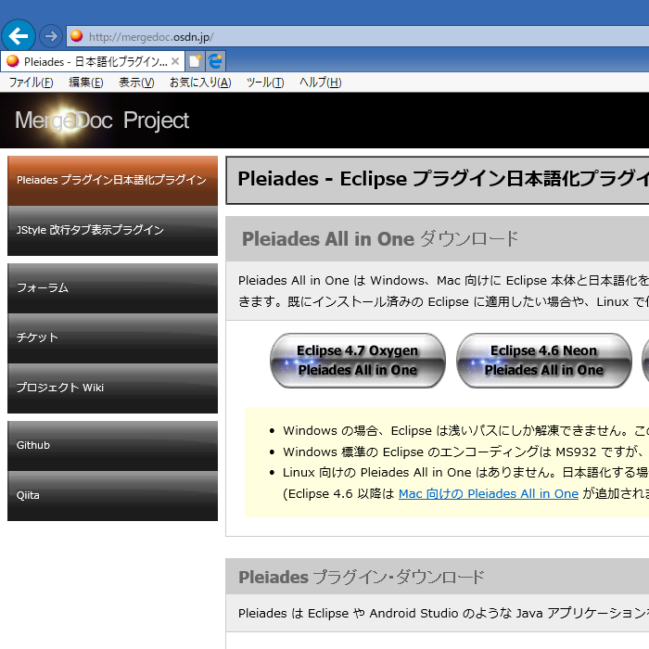Image resolution: width=649 pixels, height=649 pixels.
Task: Open Pleiades プラグイン日本語化プラグイン sidebar item
Action: pos(112,181)
